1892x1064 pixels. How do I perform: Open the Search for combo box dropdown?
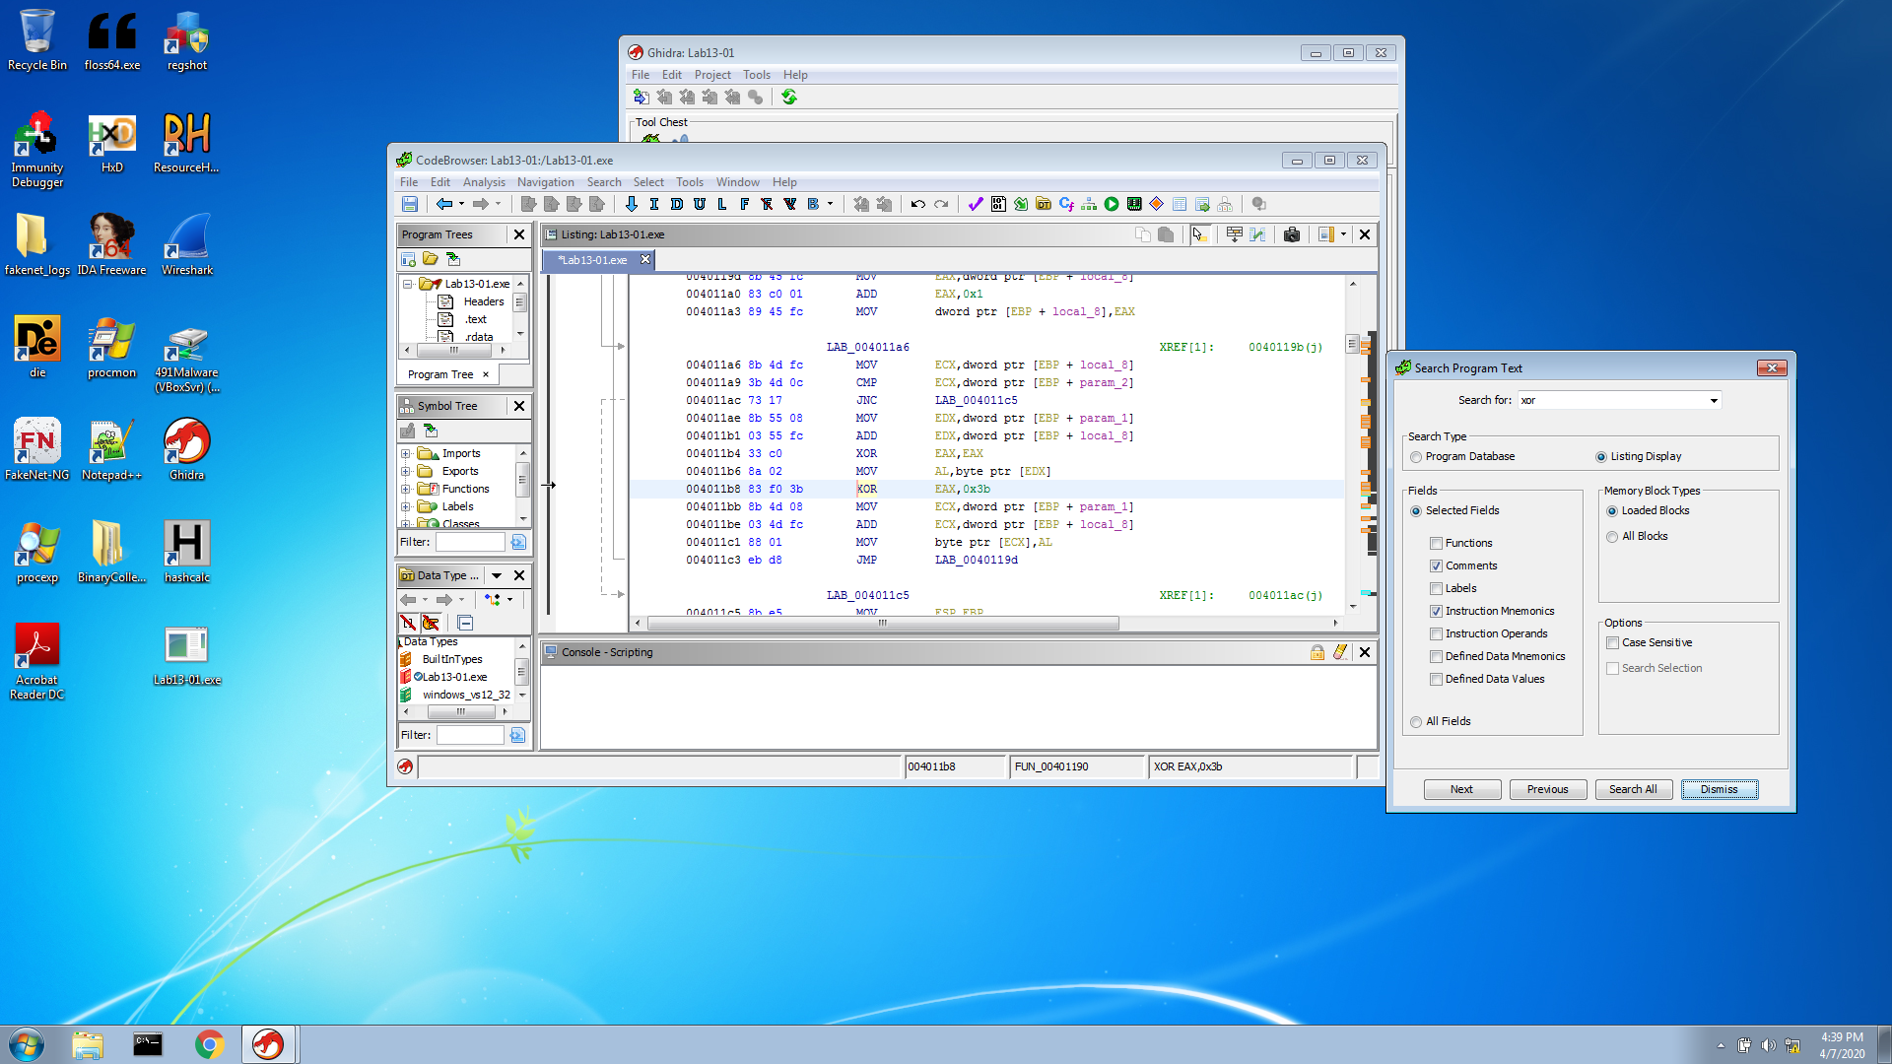click(x=1714, y=400)
